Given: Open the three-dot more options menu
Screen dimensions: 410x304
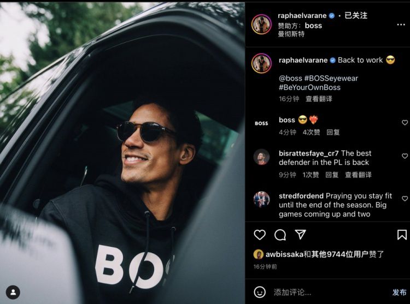Looking at the screenshot, I should 401,25.
